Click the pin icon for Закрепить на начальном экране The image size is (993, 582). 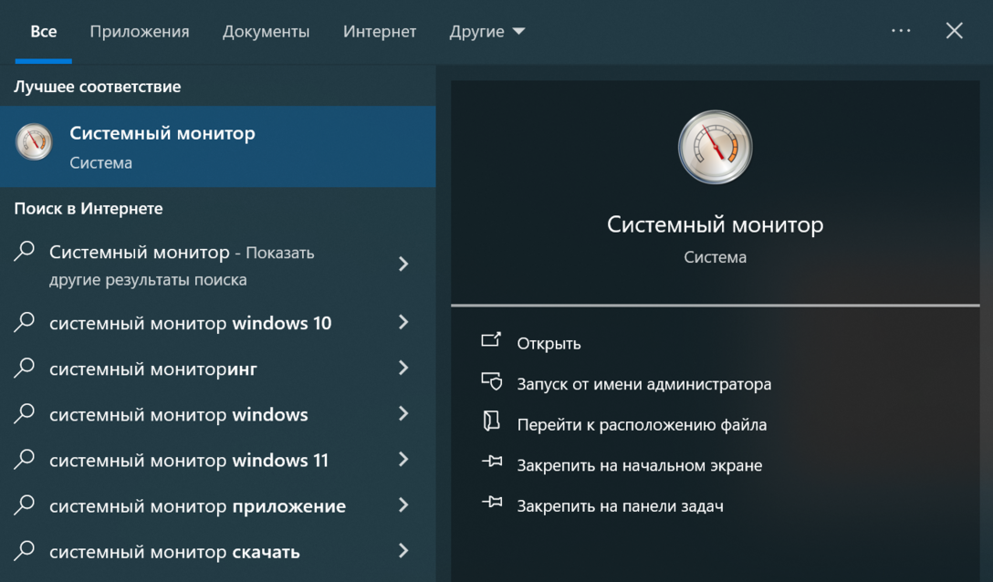click(x=491, y=463)
